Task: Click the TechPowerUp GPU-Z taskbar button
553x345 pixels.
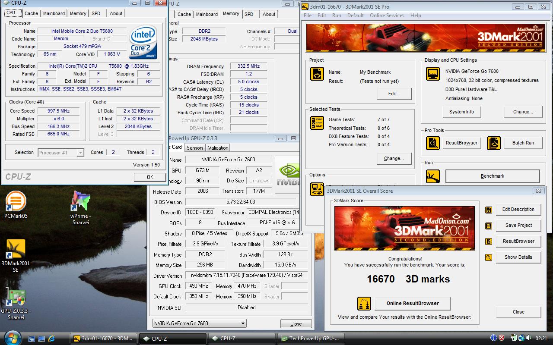Action: click(x=311, y=339)
